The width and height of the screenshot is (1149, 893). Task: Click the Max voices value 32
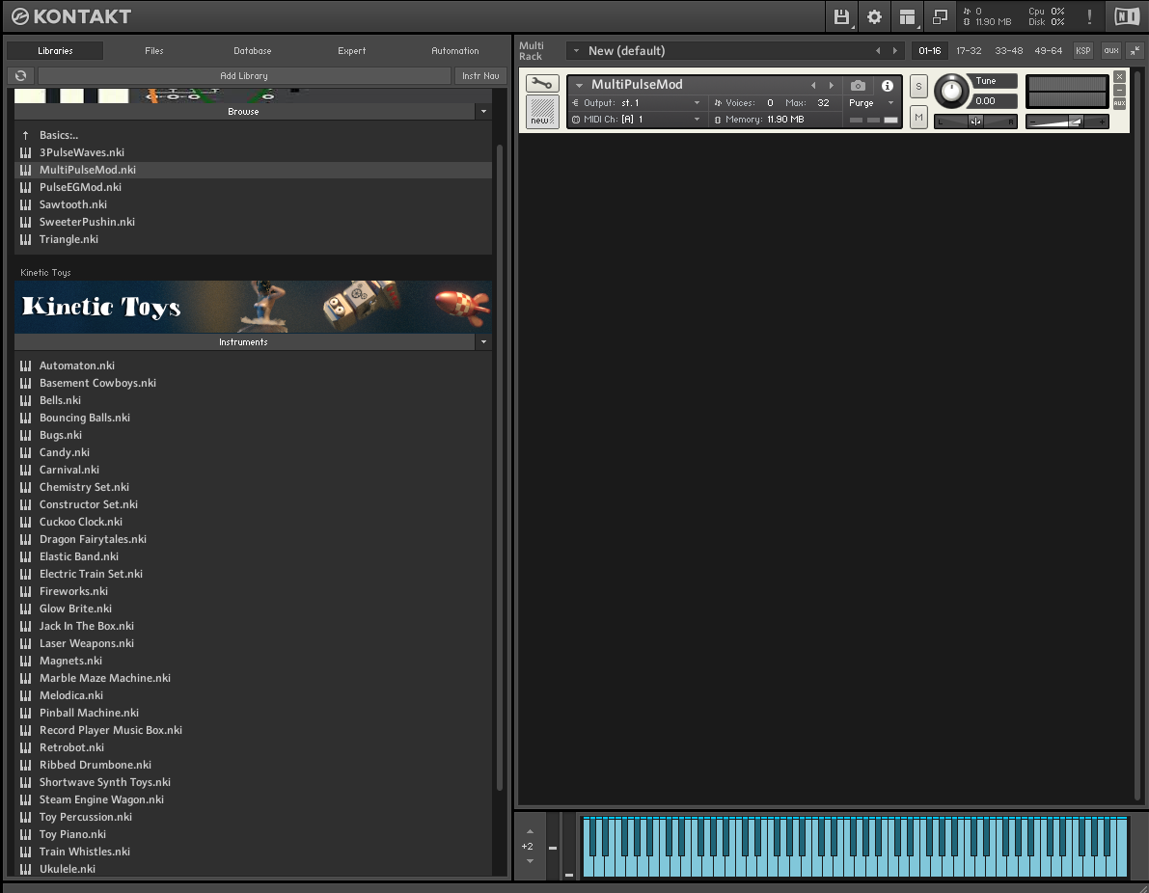[x=824, y=103]
